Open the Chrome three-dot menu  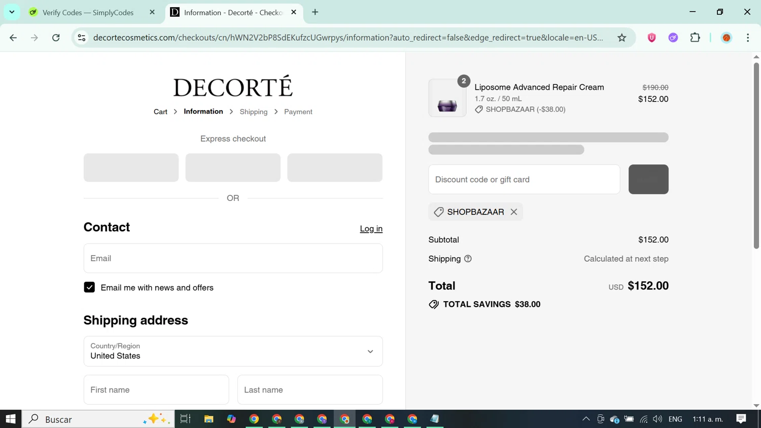click(x=748, y=38)
